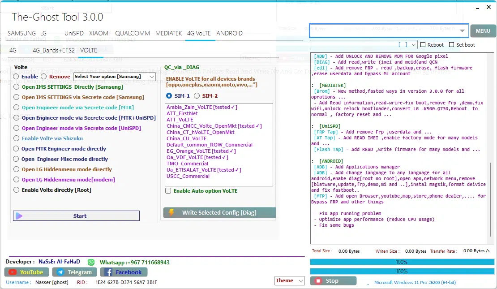Select USCC_Commercial config entry
This screenshot has width=497, height=289.
tap(188, 176)
